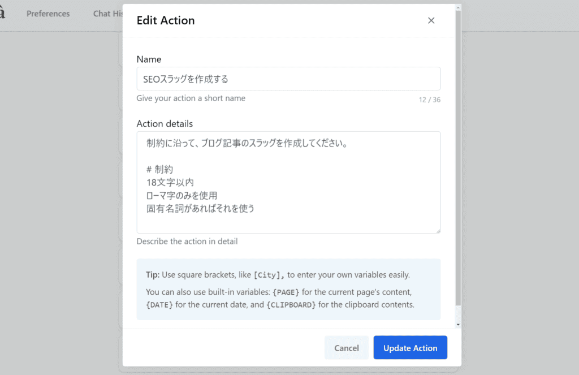Click the '12 / 36' character counter

point(430,100)
